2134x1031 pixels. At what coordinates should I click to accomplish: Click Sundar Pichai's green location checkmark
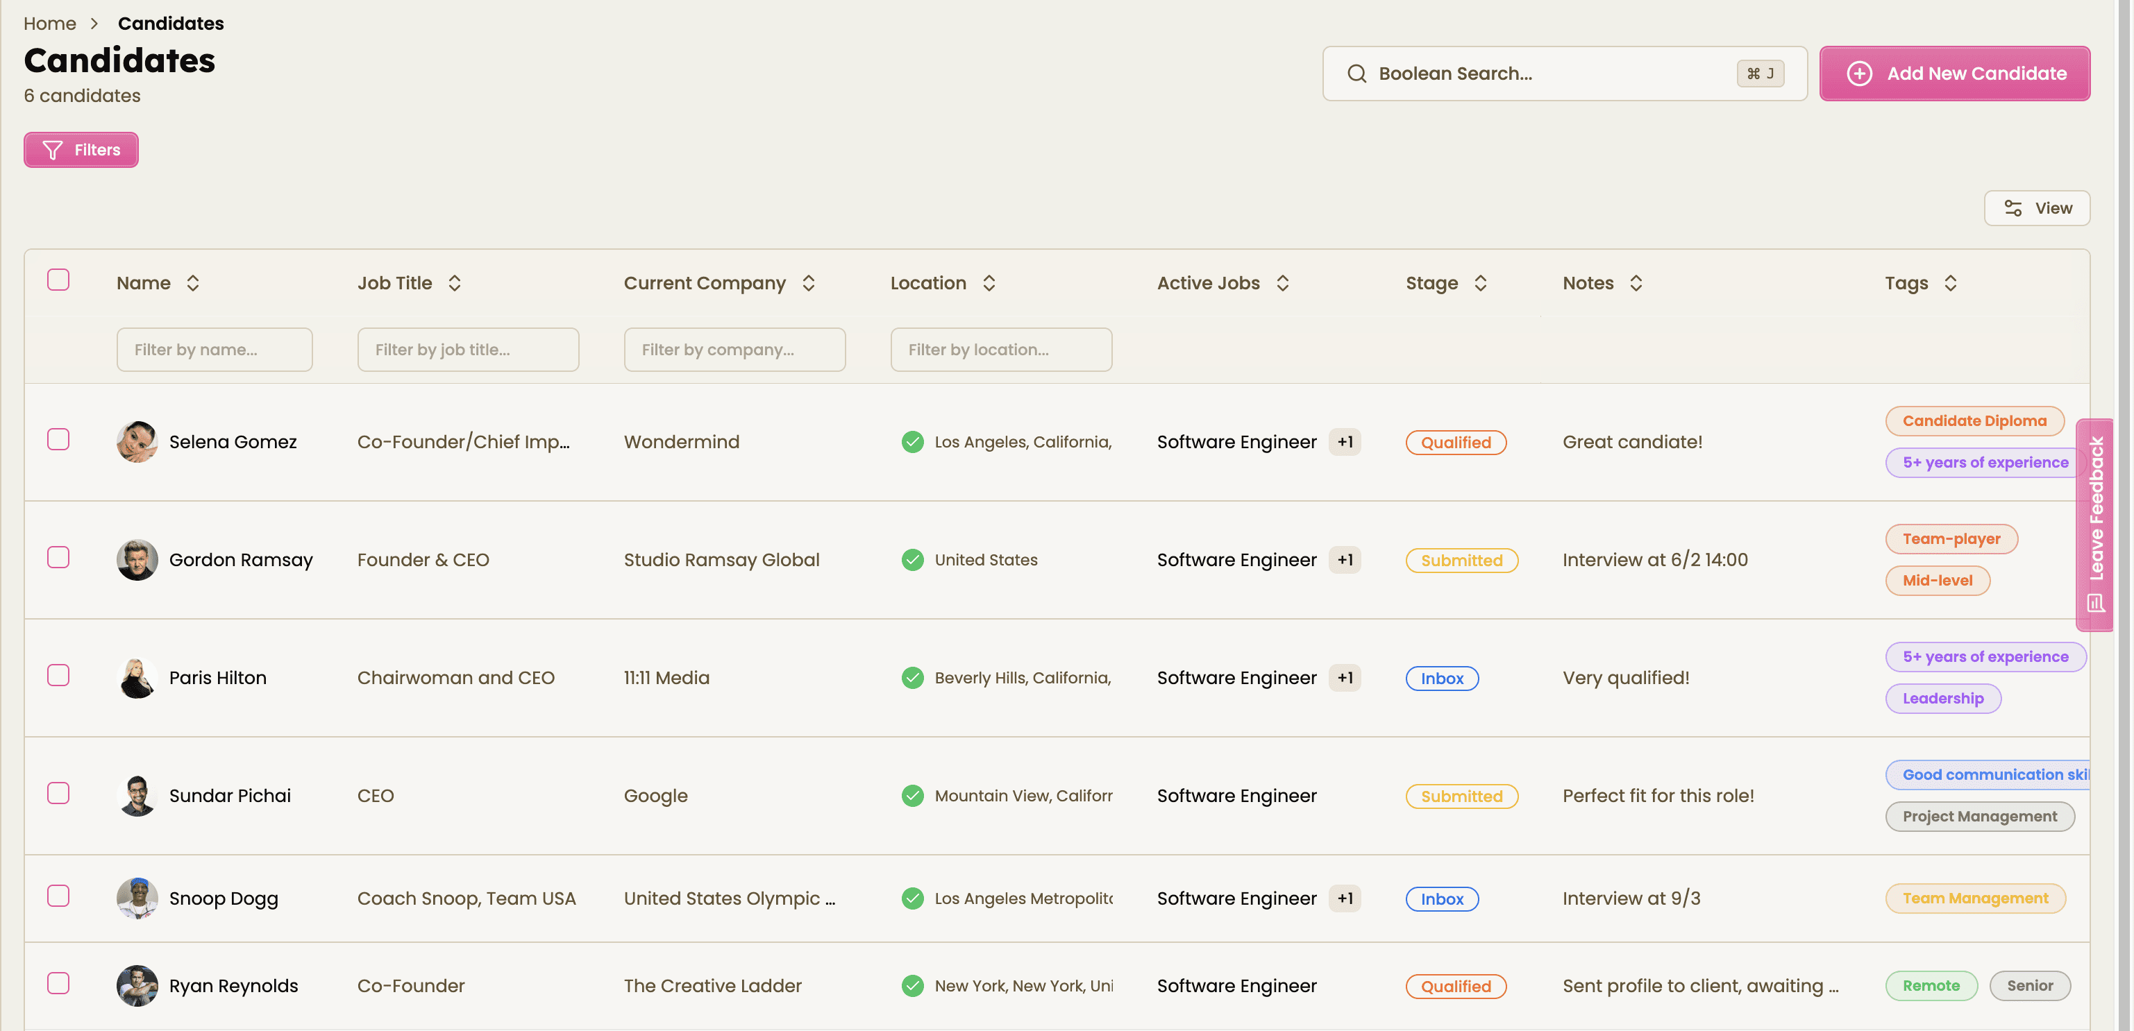pyautogui.click(x=914, y=796)
